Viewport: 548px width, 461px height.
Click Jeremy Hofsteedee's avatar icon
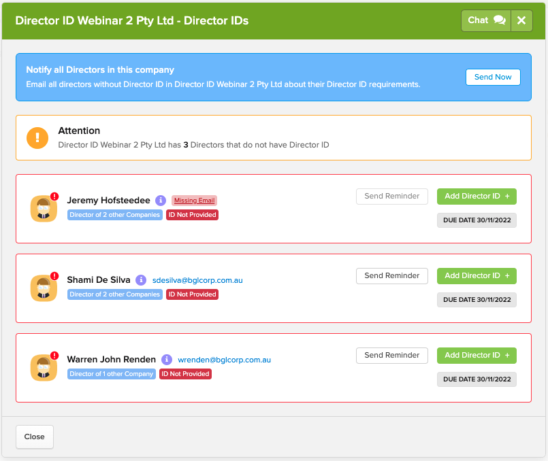(44, 208)
